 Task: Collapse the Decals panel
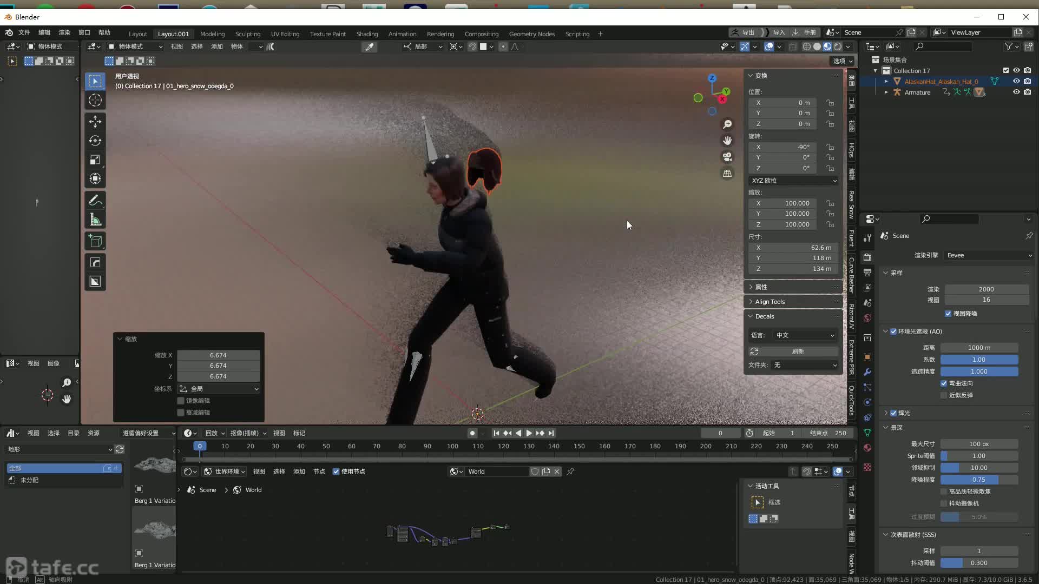click(794, 316)
